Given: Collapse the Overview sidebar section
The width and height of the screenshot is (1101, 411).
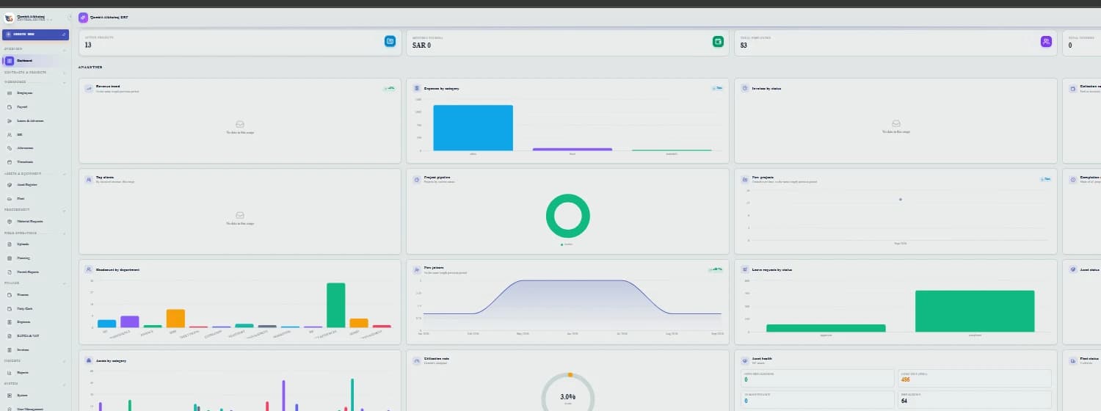Looking at the screenshot, I should pos(65,49).
